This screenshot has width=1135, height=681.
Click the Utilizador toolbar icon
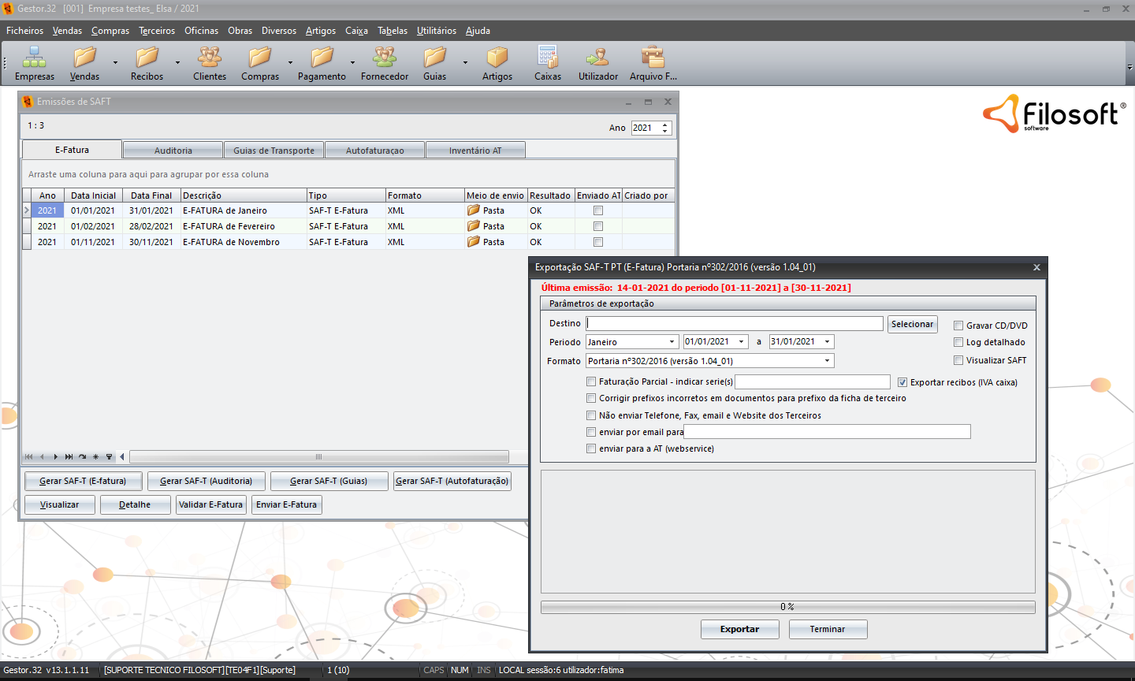click(597, 58)
